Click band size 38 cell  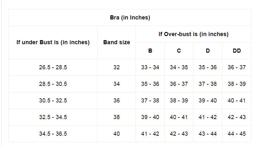(x=116, y=117)
